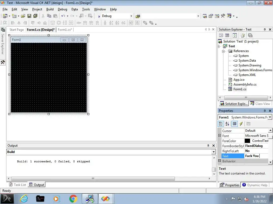This screenshot has width=273, height=204.
Task: Select the FormBorderStyle FixedDialog value
Action: click(256, 146)
